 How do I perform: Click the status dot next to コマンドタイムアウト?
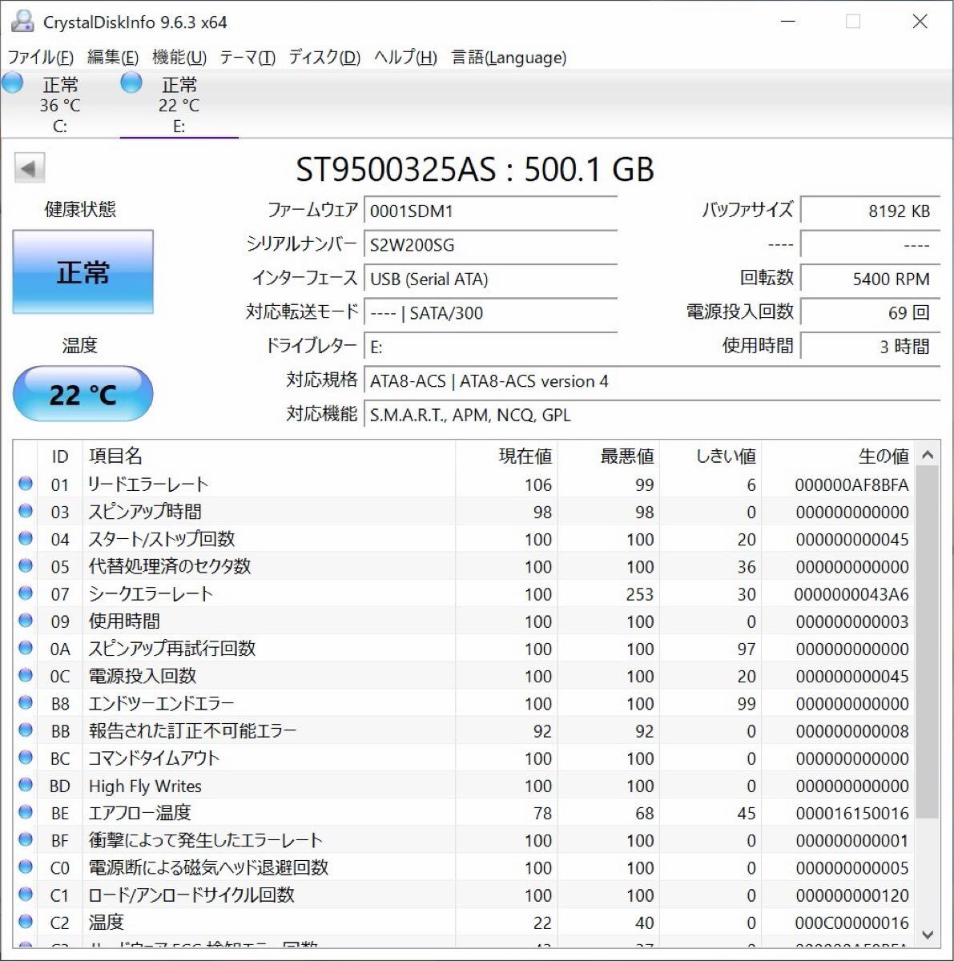click(25, 758)
